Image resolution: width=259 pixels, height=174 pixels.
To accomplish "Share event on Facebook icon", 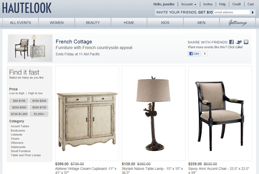I will [231, 42].
